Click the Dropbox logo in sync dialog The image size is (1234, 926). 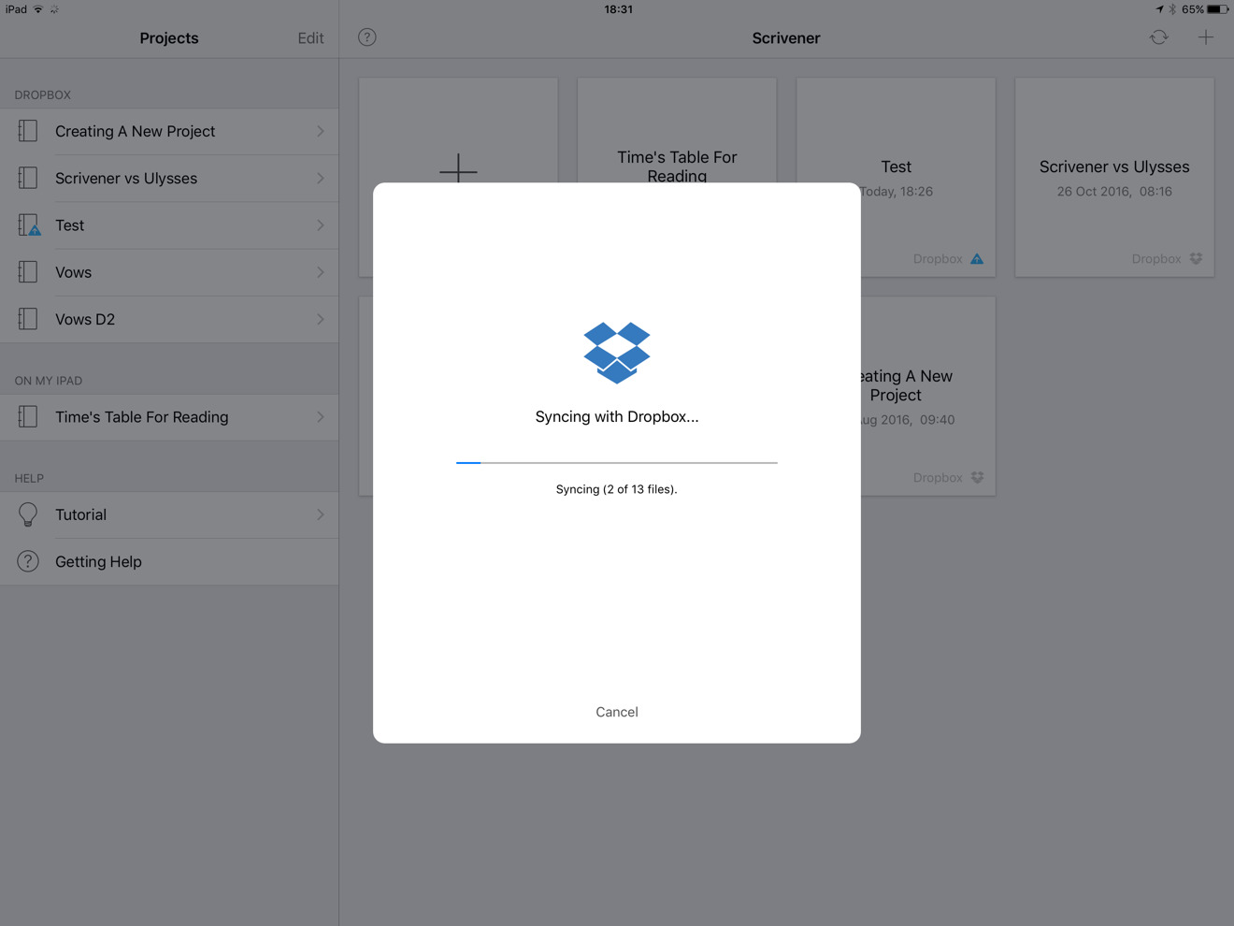coord(617,353)
